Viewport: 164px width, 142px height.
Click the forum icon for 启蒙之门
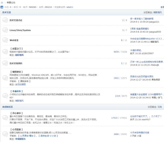click(x=5, y=52)
